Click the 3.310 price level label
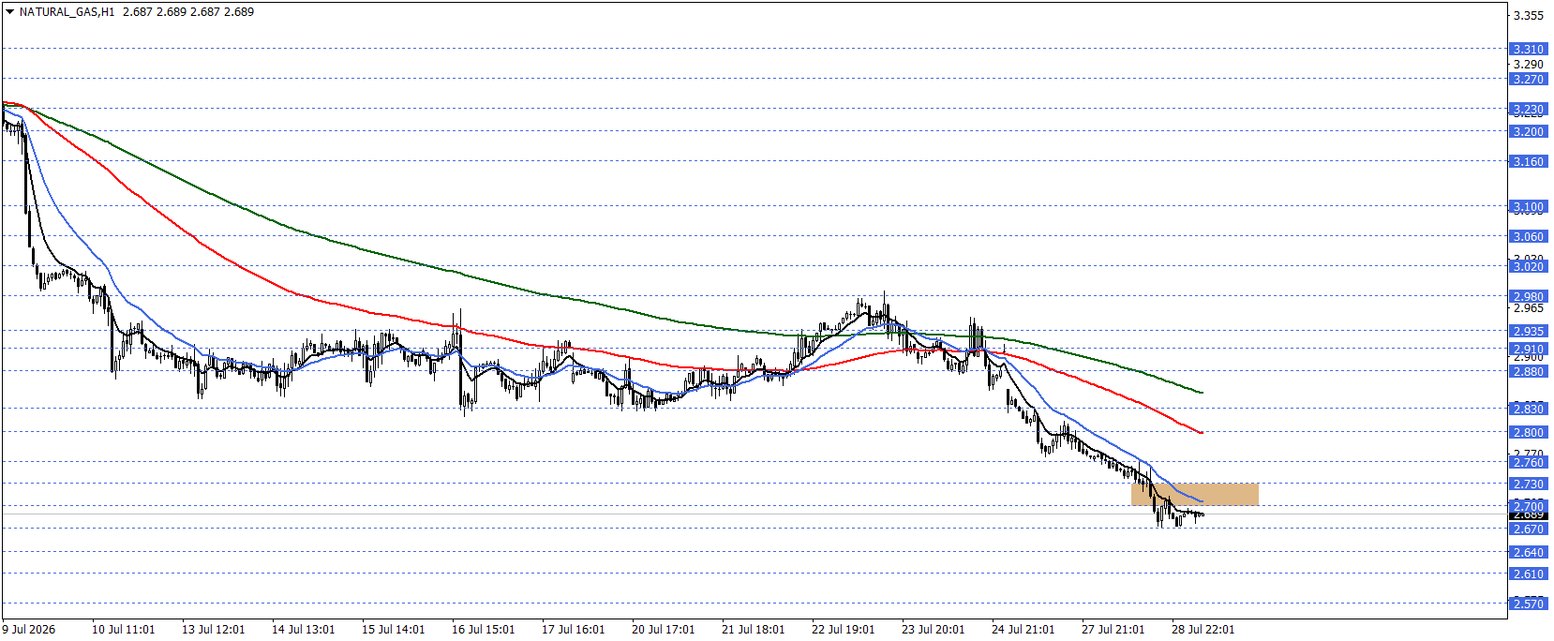Screen dimensions: 1554x641 [1528, 49]
